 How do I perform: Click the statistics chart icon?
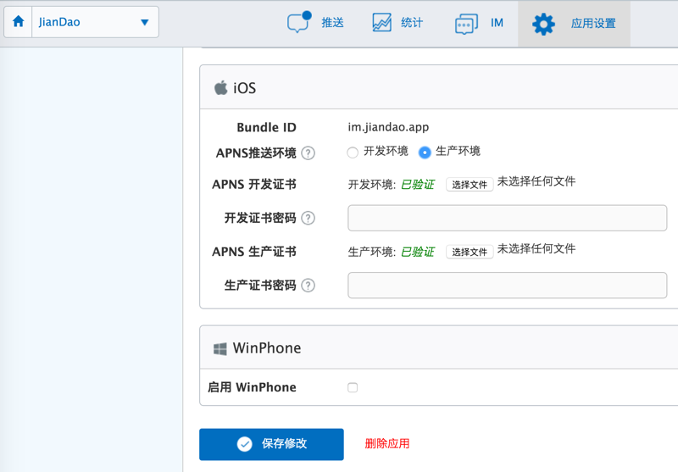pyautogui.click(x=382, y=23)
